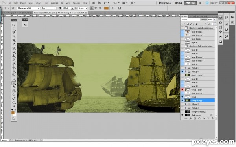Open the layer blend mode Normal dropdown
Viewport: 236px width, 147px height.
pyautogui.click(x=190, y=20)
